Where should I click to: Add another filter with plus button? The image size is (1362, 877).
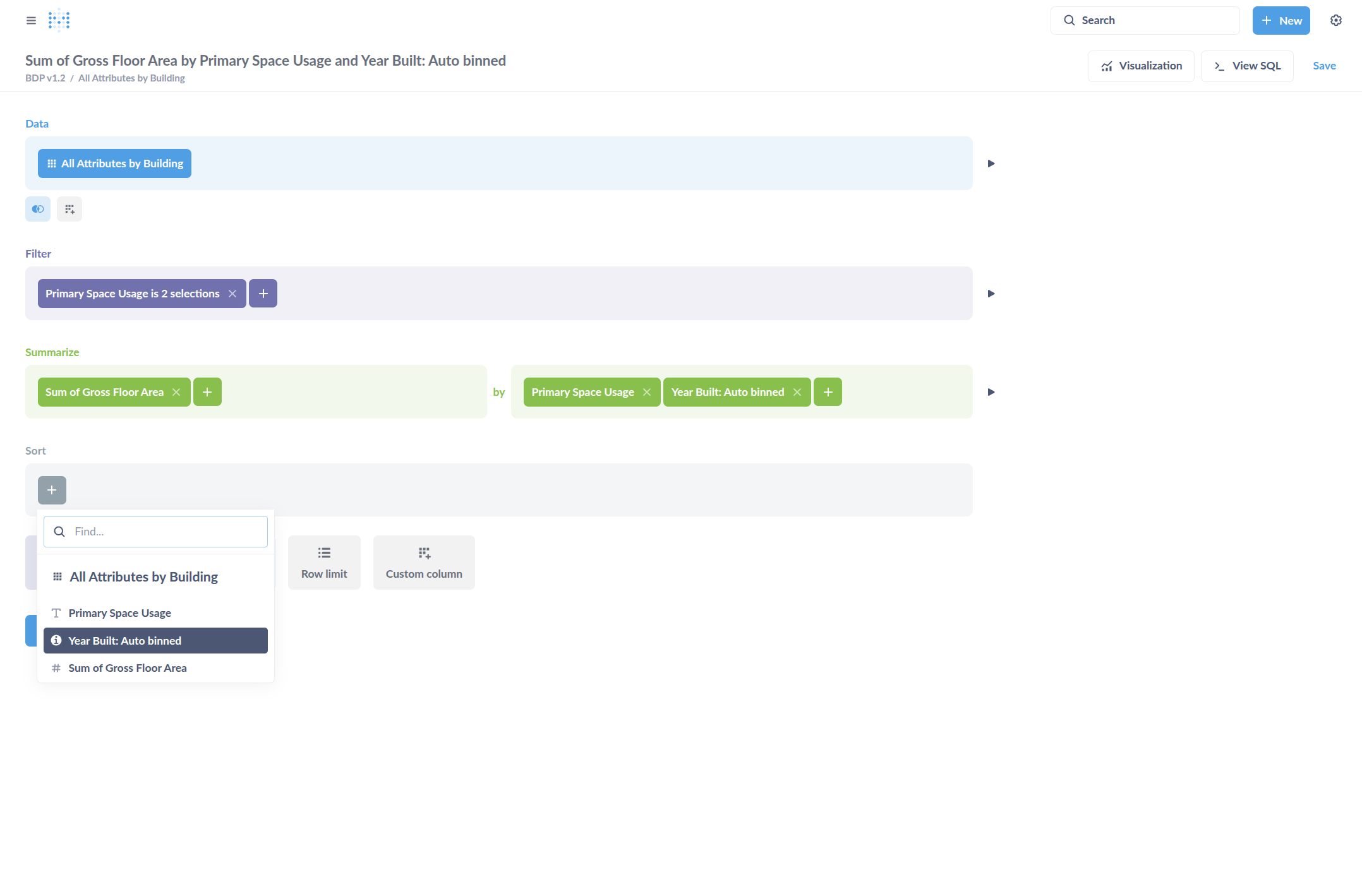tap(263, 294)
